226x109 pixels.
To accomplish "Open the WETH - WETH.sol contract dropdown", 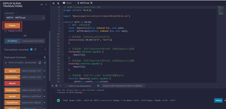I will (25, 18).
